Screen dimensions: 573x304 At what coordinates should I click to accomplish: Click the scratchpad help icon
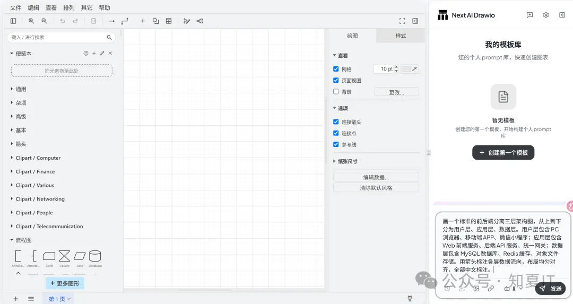[86, 54]
